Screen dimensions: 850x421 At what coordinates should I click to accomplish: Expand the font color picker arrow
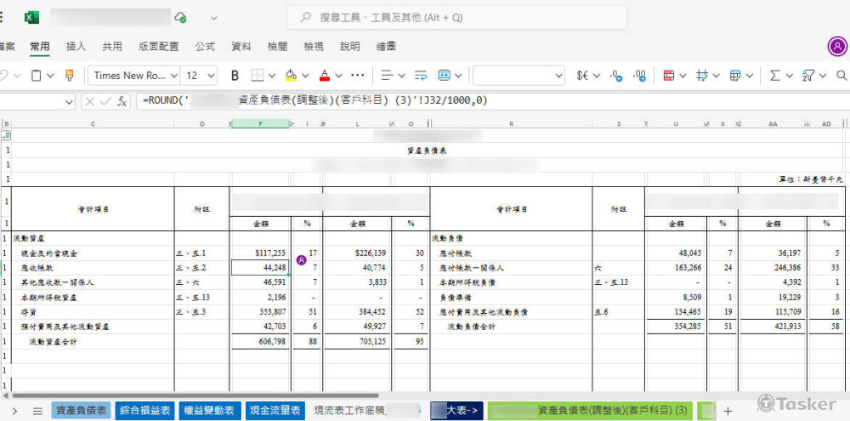[339, 76]
